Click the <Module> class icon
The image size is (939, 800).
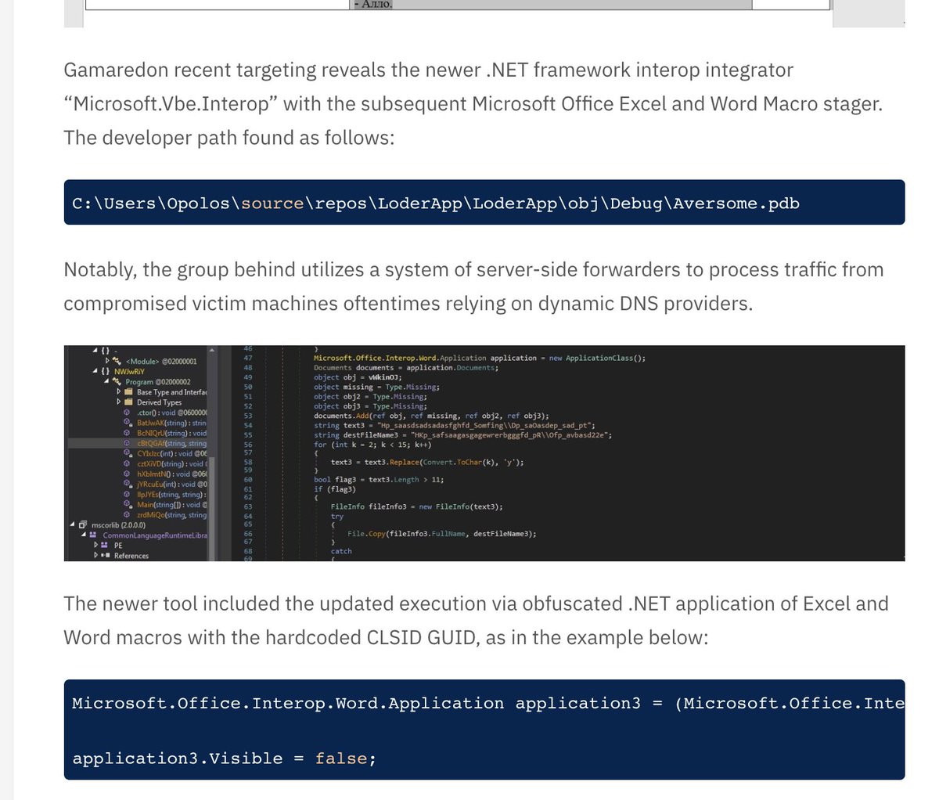coord(117,361)
